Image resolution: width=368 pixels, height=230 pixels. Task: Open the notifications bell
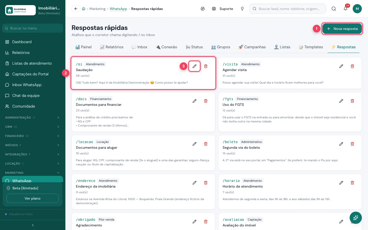click(346, 9)
